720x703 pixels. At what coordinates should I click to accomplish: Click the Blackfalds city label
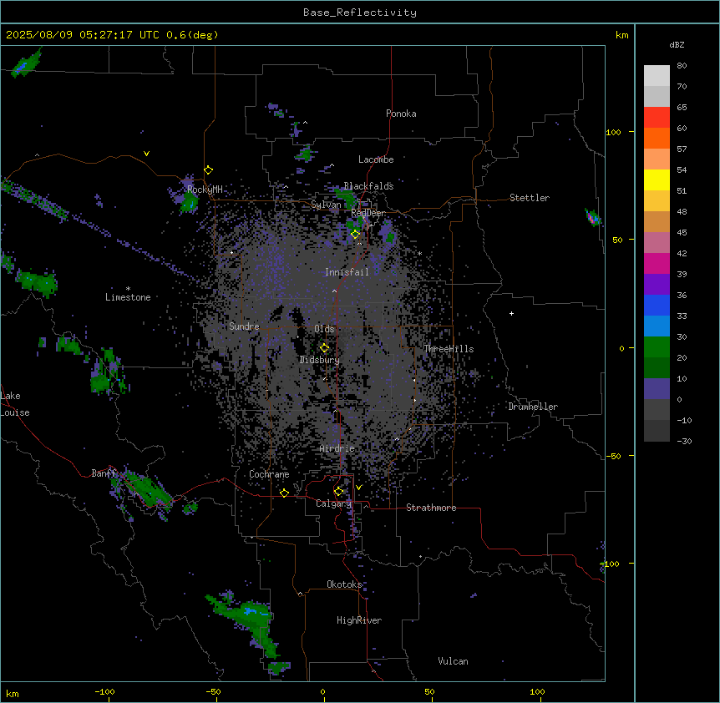point(368,186)
